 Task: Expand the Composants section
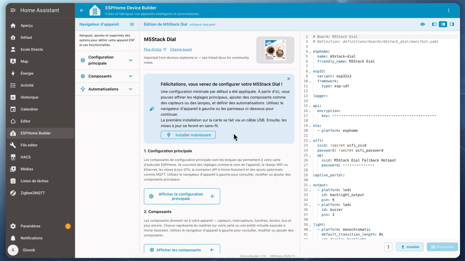107,76
